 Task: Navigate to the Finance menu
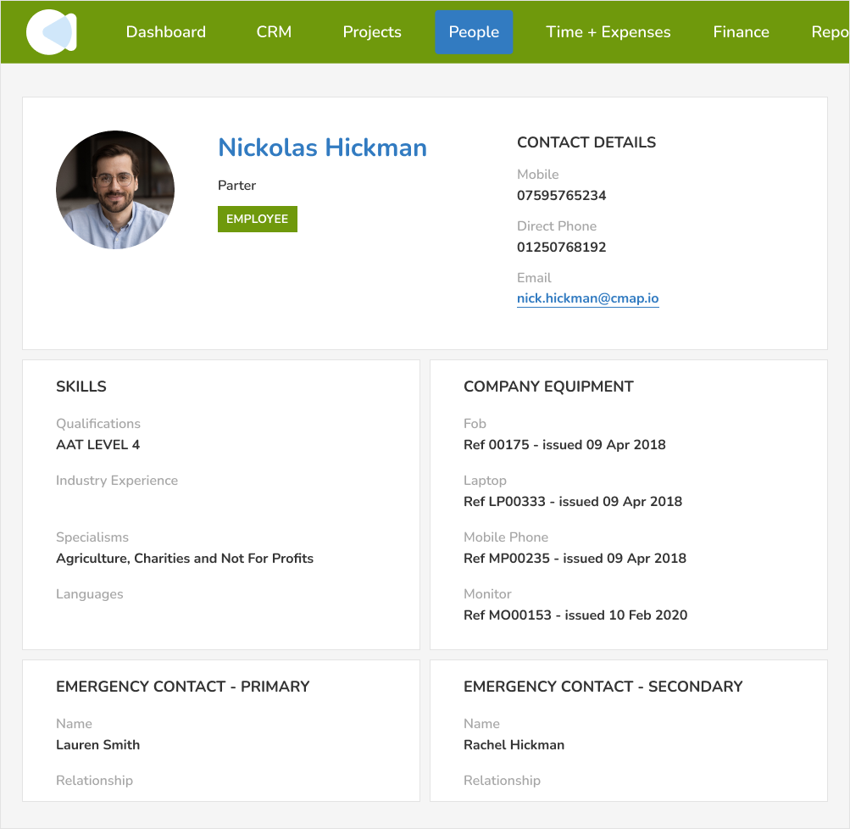click(742, 32)
